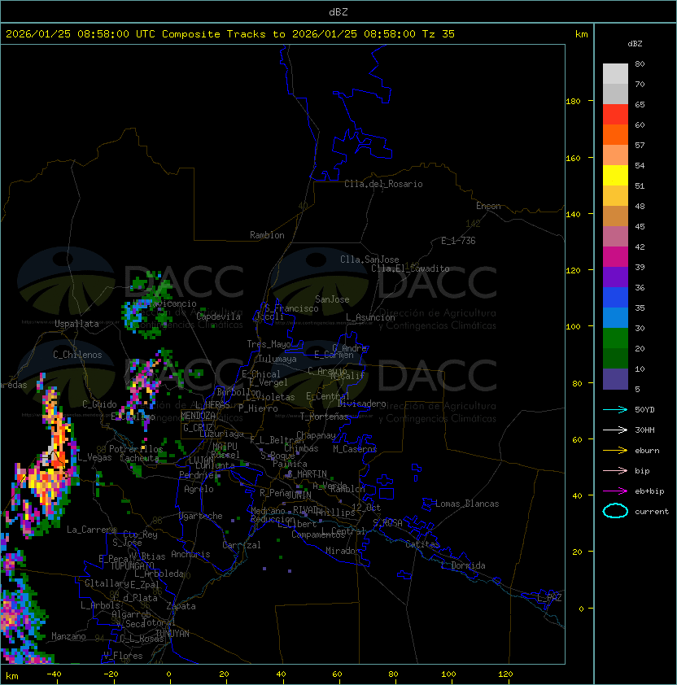The height and width of the screenshot is (685, 677).
Task: Click the MAIPU city label
Action: 225,447
